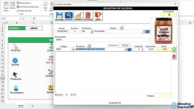The image size is (194, 109).
Task: Add the line item with large green plus
Action: click(174, 49)
